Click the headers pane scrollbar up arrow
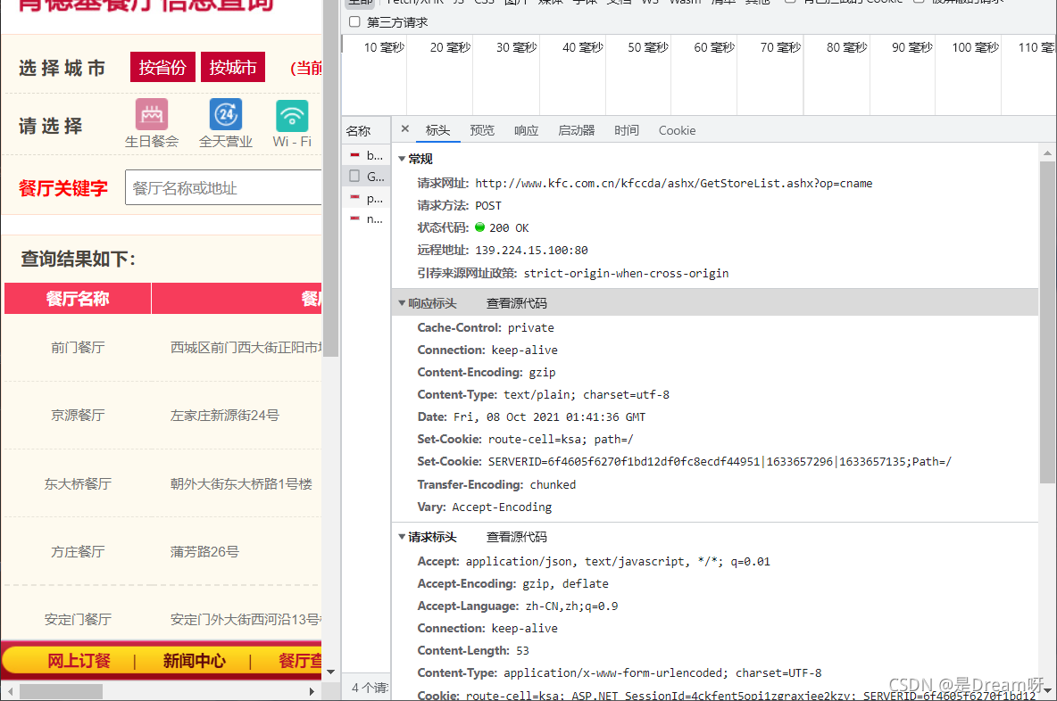 point(1047,153)
